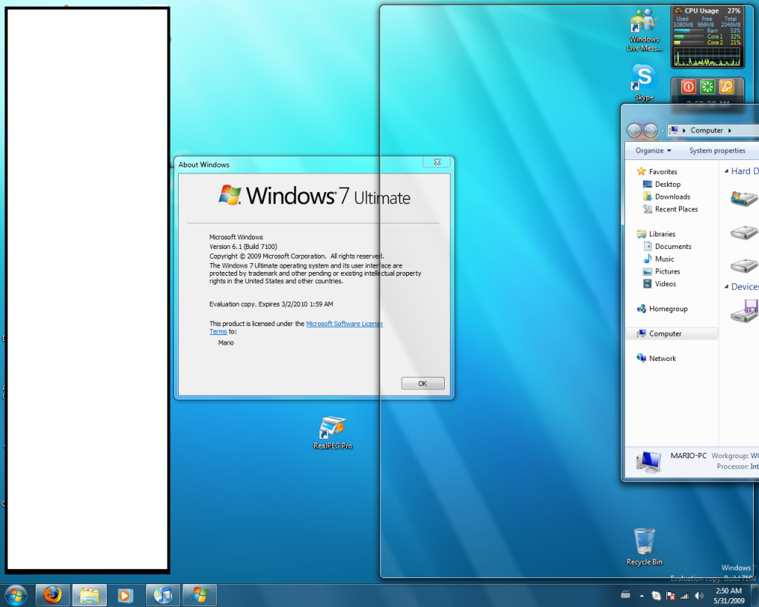Open the volume speaker tray icon
The height and width of the screenshot is (607, 759).
point(698,596)
